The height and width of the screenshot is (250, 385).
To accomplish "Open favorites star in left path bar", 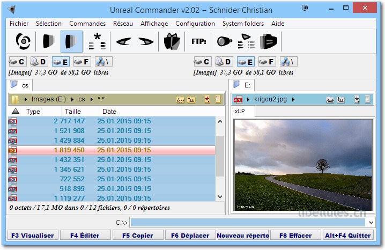I will point(208,99).
